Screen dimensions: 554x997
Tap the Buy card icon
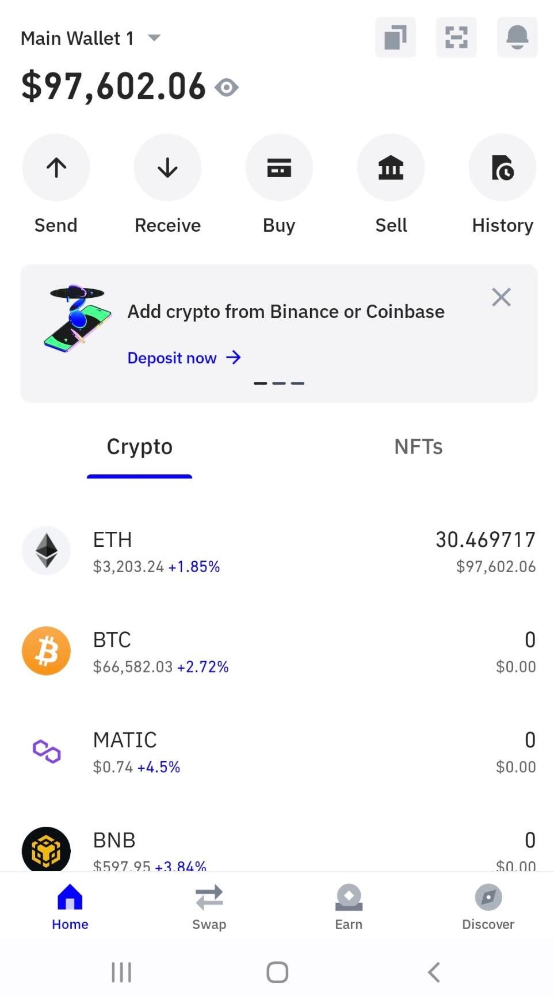pos(279,168)
